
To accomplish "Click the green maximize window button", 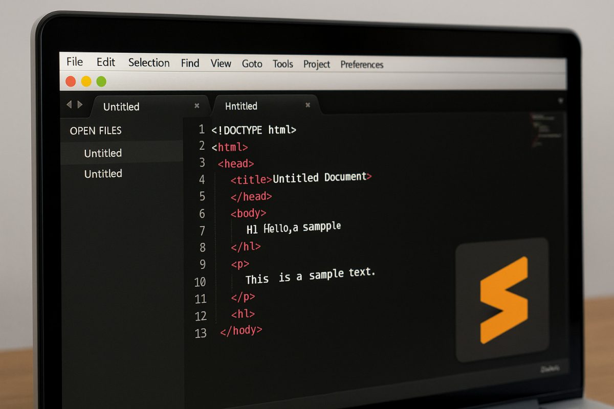I will [101, 81].
